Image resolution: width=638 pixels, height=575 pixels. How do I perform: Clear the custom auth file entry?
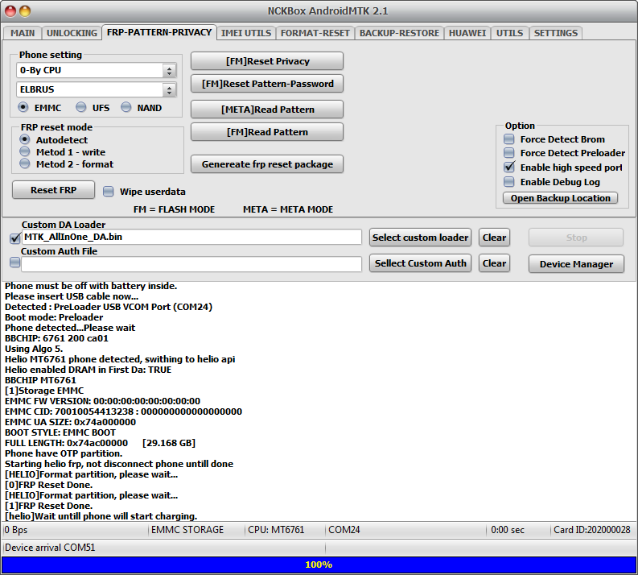494,263
